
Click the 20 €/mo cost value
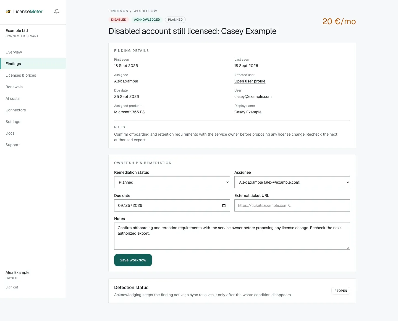339,22
